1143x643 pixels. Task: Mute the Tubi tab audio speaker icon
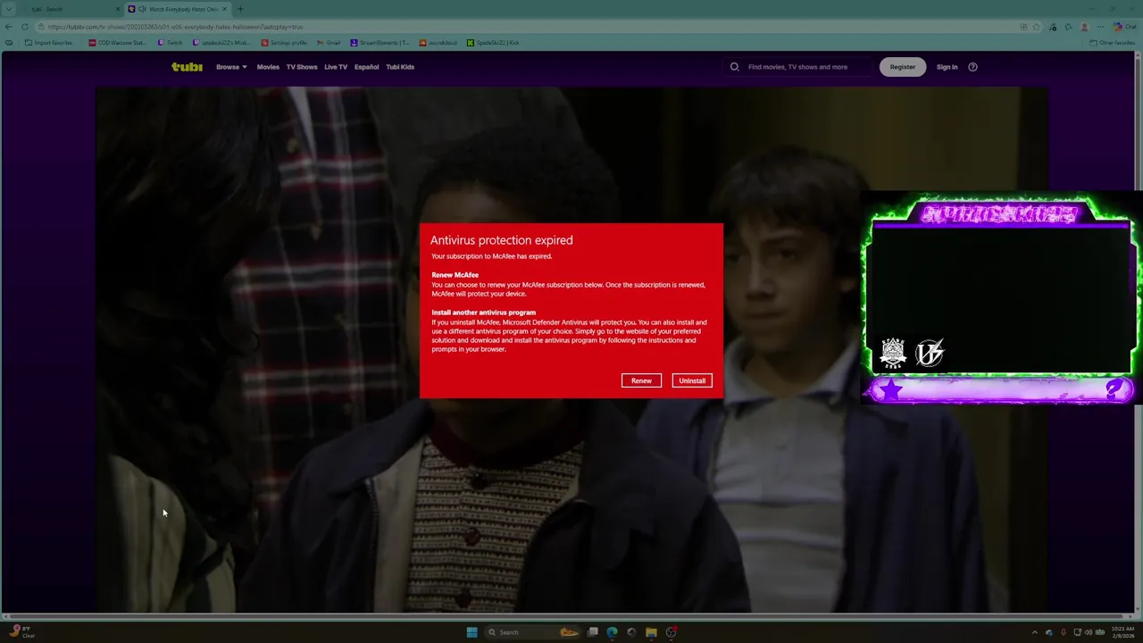[143, 9]
